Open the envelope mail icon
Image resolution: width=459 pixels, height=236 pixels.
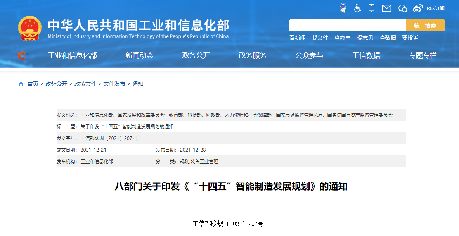point(386,8)
